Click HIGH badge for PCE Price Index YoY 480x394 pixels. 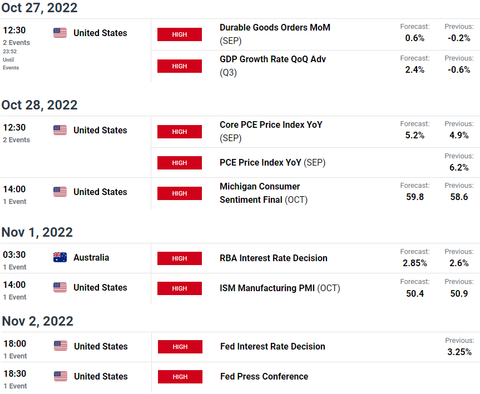[x=180, y=163]
